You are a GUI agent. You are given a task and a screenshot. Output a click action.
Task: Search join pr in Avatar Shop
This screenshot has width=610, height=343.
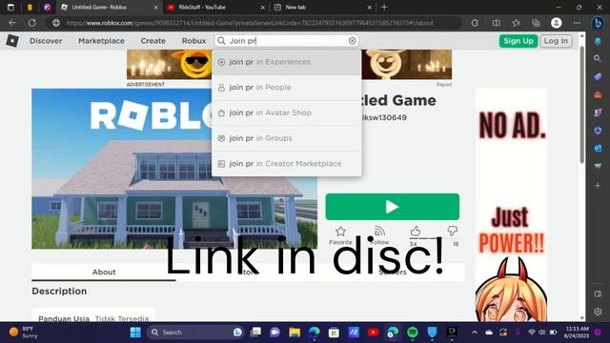point(286,112)
